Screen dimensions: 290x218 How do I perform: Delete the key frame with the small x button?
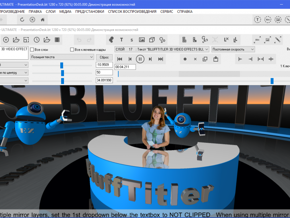tap(195, 59)
